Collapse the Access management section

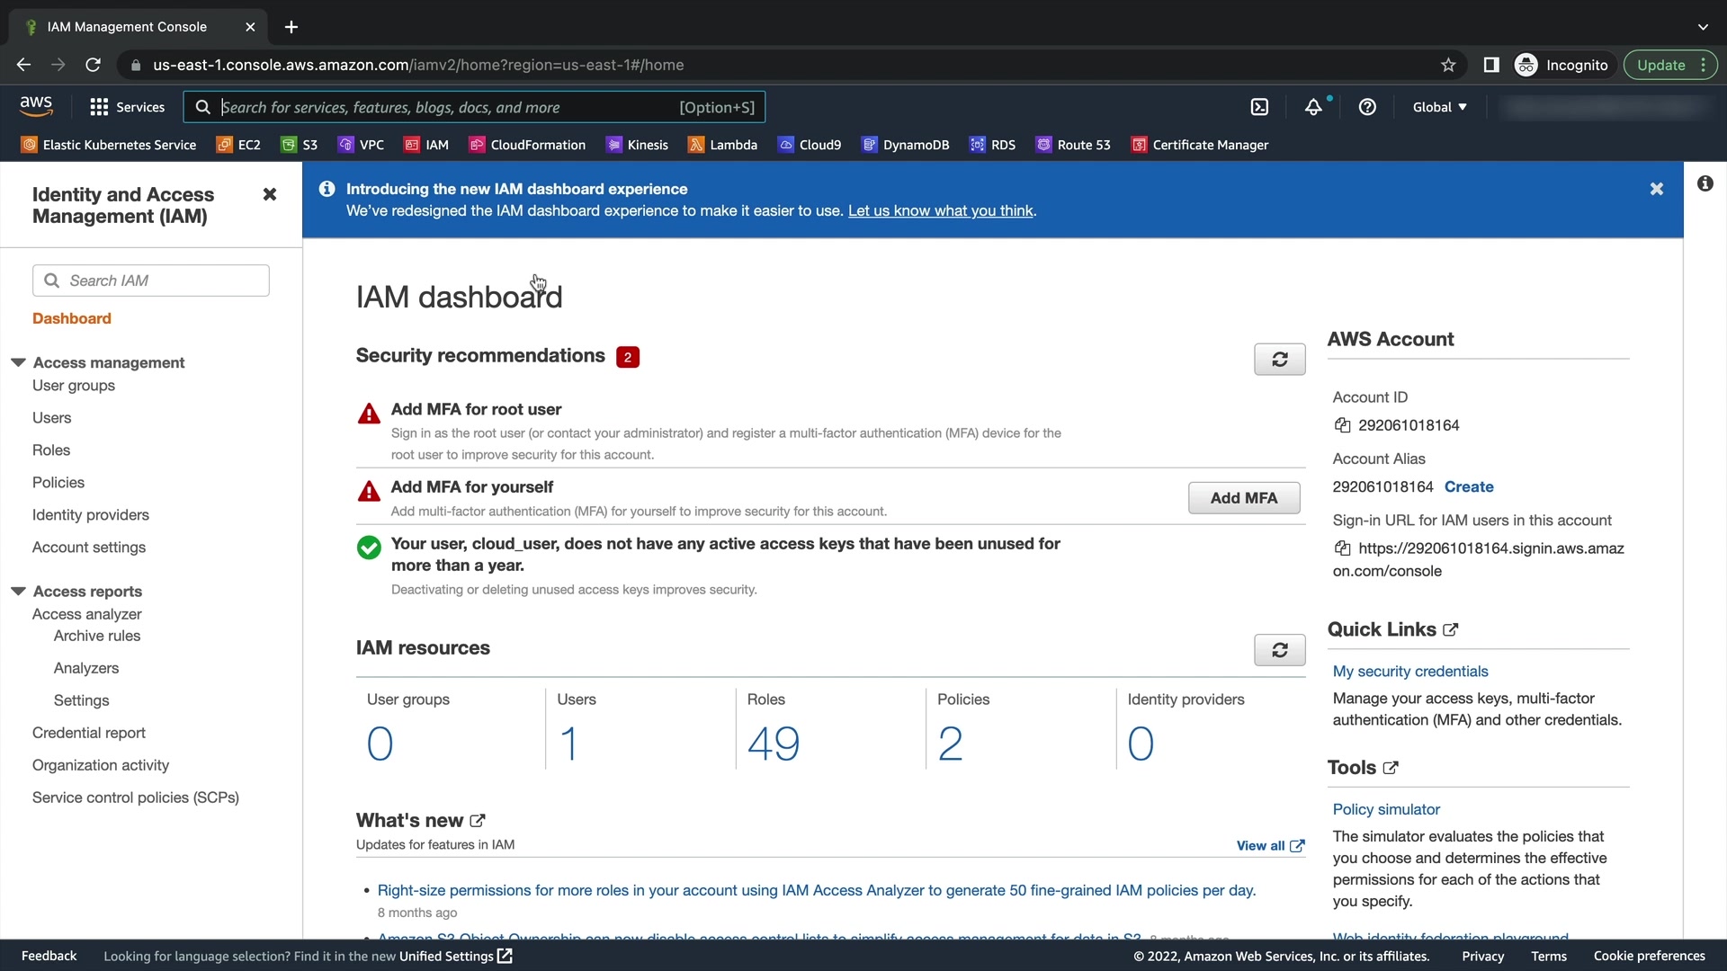[x=18, y=362]
